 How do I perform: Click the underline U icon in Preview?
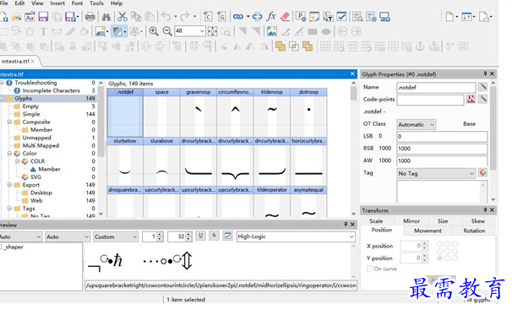click(200, 236)
